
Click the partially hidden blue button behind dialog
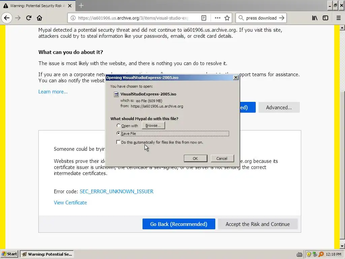tap(248, 107)
